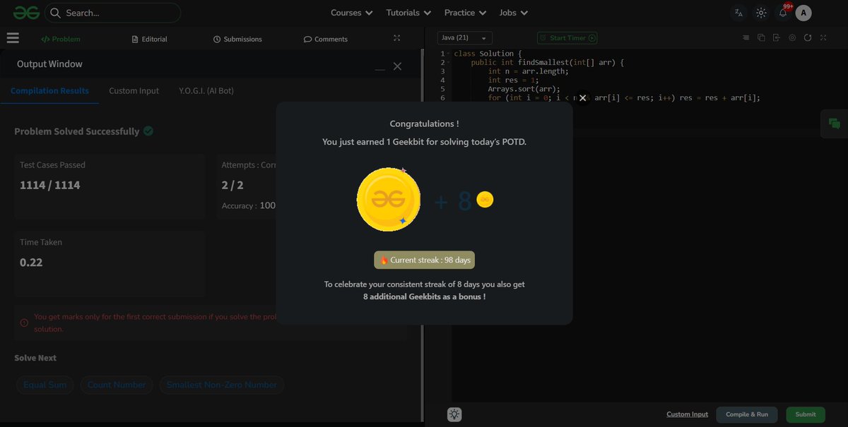Copy code using the copy icon
This screenshot has width=848, height=427.
[x=762, y=38]
